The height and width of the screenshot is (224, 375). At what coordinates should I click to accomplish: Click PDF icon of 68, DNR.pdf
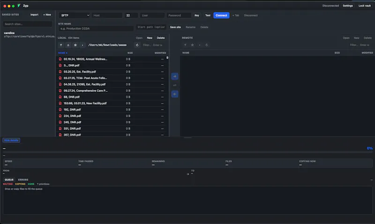point(60,97)
